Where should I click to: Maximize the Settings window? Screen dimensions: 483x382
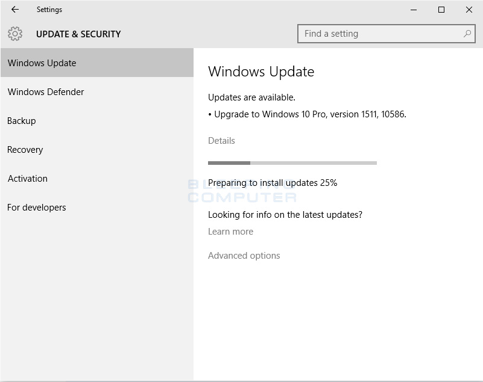441,10
